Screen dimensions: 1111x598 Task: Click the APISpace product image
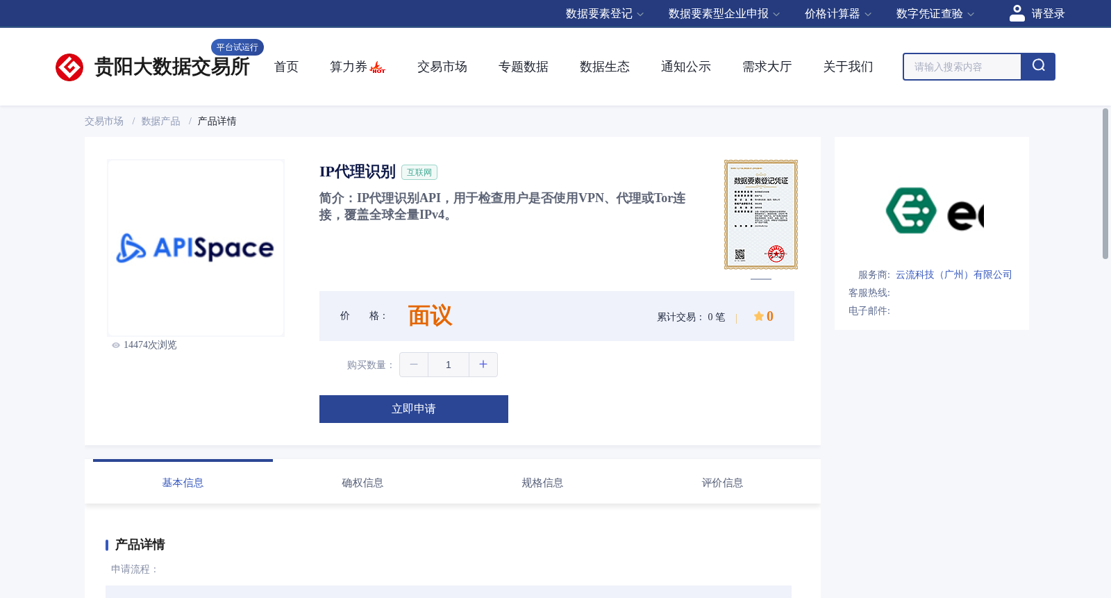click(196, 248)
